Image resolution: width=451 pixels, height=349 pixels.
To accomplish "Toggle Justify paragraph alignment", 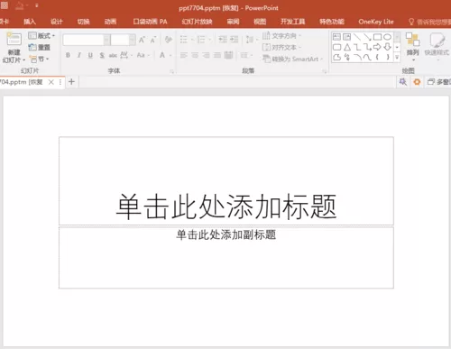I will tap(217, 55).
